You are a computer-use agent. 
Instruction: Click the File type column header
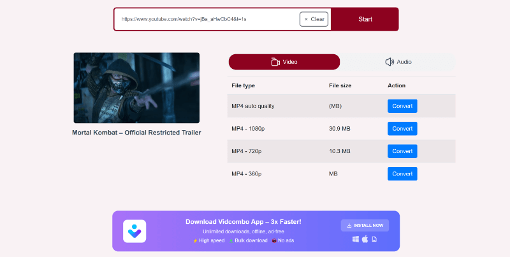click(244, 85)
